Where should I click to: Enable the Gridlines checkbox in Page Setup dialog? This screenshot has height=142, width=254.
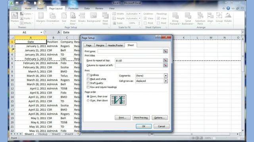(x=88, y=75)
